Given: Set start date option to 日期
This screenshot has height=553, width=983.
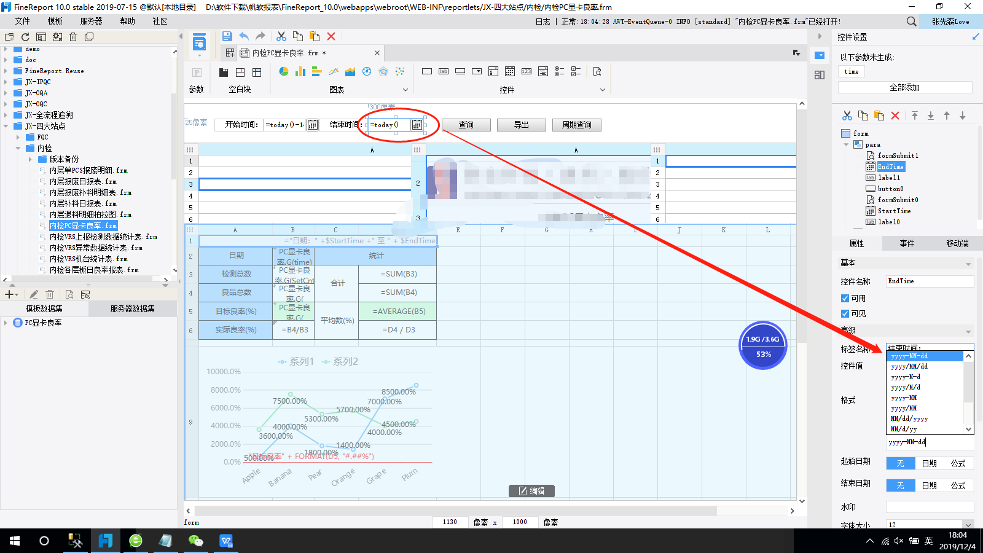Looking at the screenshot, I should [x=929, y=463].
